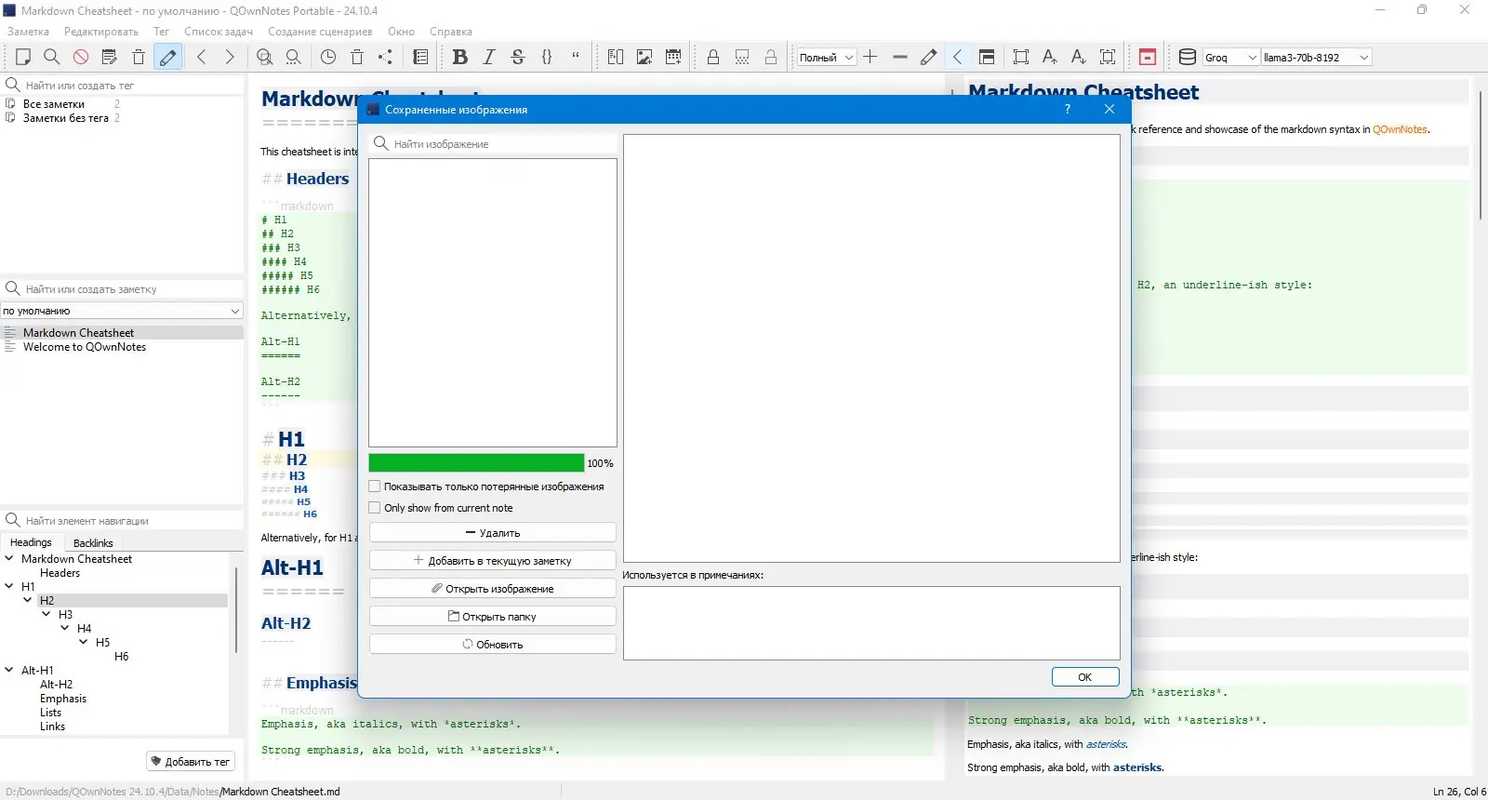Click the insert image toolbar icon
The height and width of the screenshot is (800, 1488).
644,57
